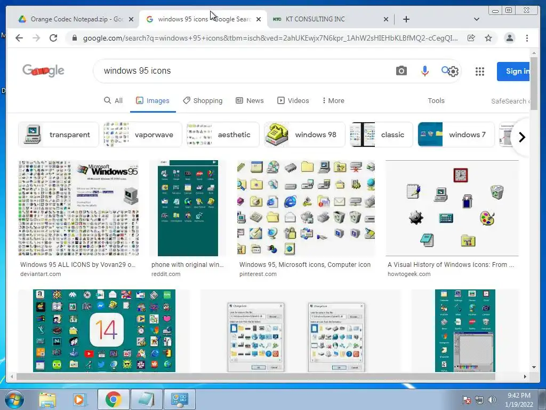Expand the More search categories
546x410 pixels.
333,101
